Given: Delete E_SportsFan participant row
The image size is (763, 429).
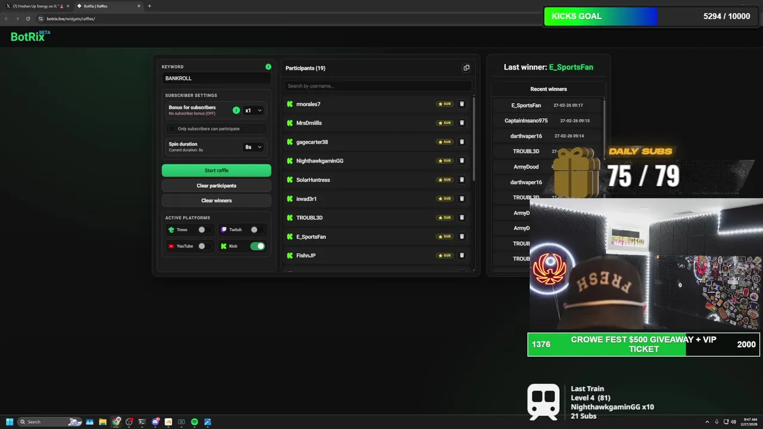Looking at the screenshot, I should click(461, 237).
